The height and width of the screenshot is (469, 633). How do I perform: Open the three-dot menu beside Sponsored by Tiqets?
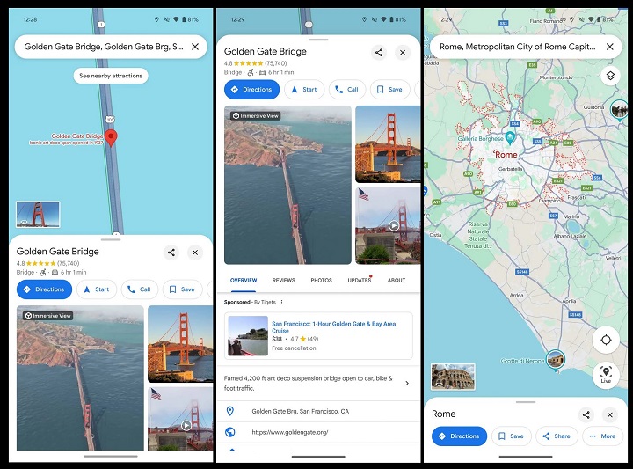(x=282, y=302)
